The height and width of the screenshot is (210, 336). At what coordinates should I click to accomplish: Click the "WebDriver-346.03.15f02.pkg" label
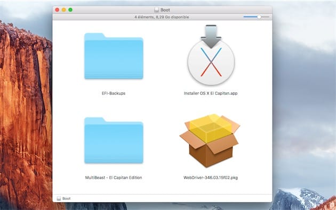coord(211,178)
